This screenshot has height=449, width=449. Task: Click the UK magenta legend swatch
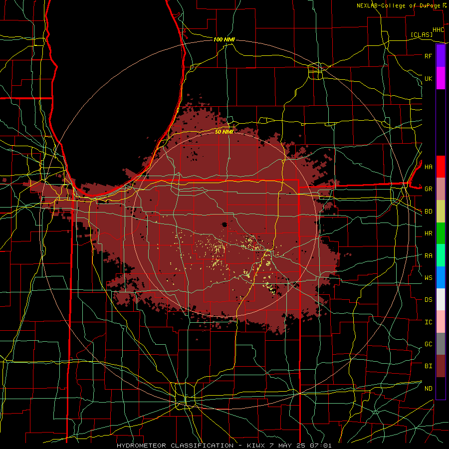click(441, 78)
